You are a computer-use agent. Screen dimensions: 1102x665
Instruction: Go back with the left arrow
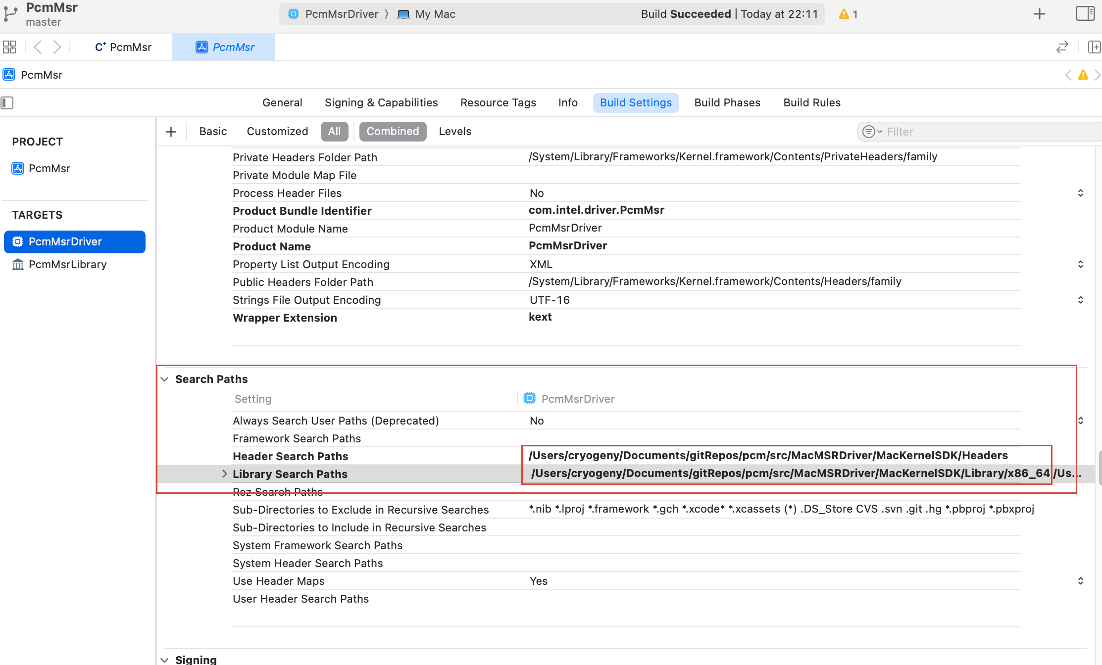tap(38, 47)
